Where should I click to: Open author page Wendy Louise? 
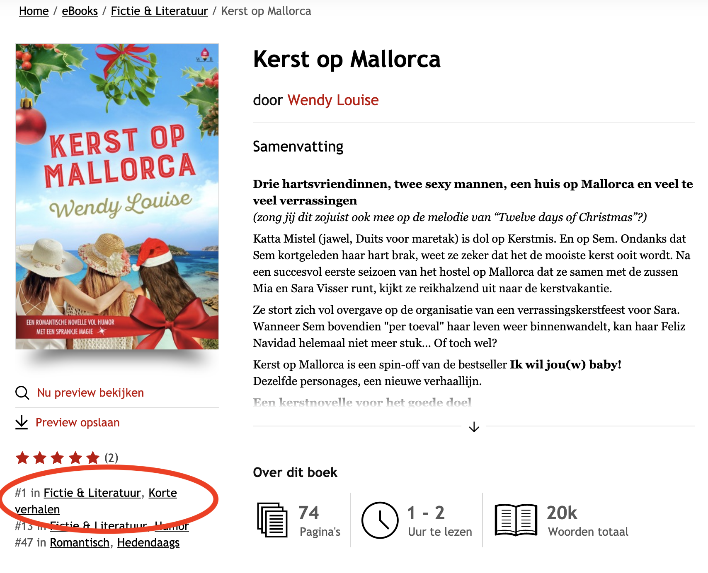(333, 100)
